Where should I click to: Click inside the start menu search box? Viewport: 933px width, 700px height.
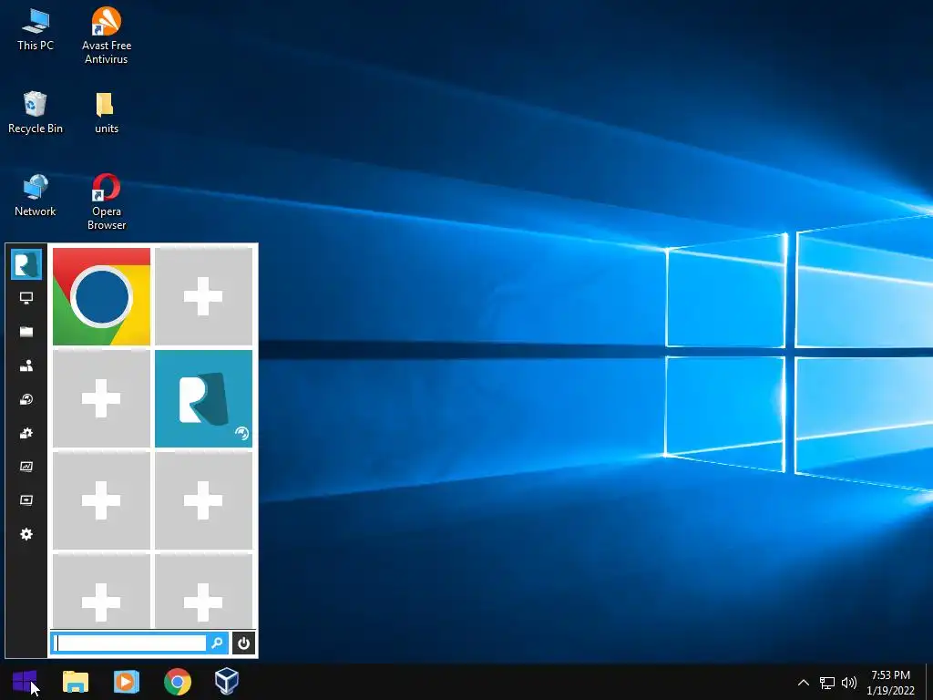tap(129, 643)
